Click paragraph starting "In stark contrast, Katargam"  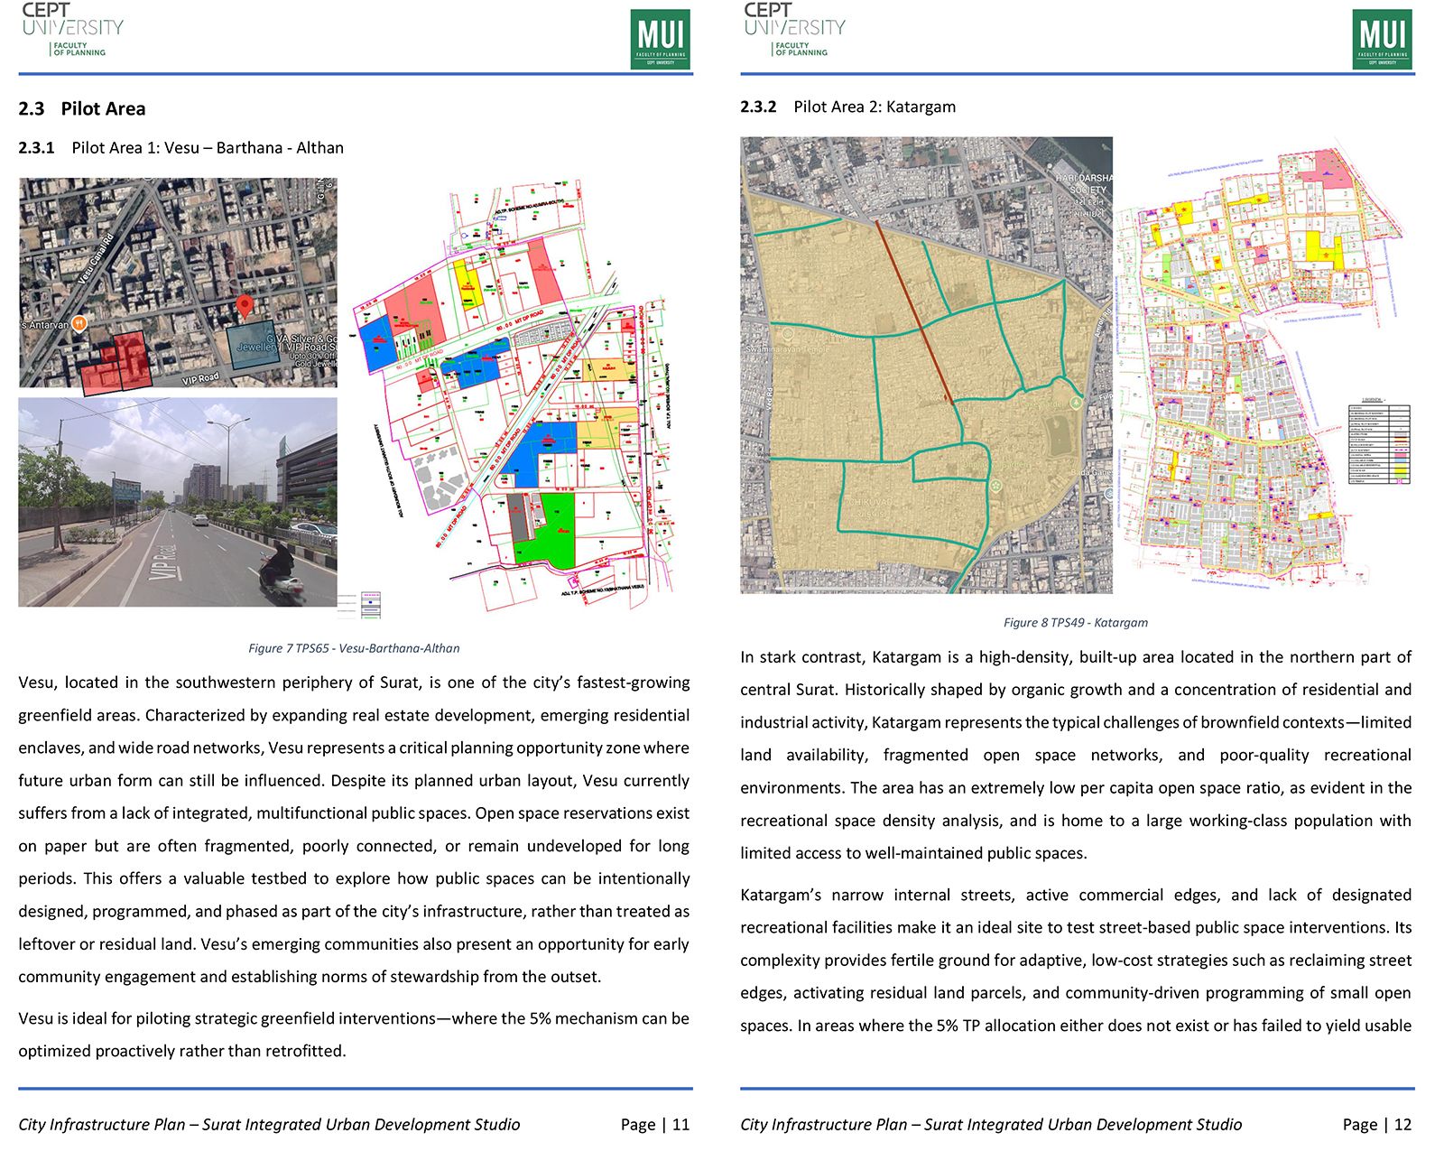[x=1076, y=755]
